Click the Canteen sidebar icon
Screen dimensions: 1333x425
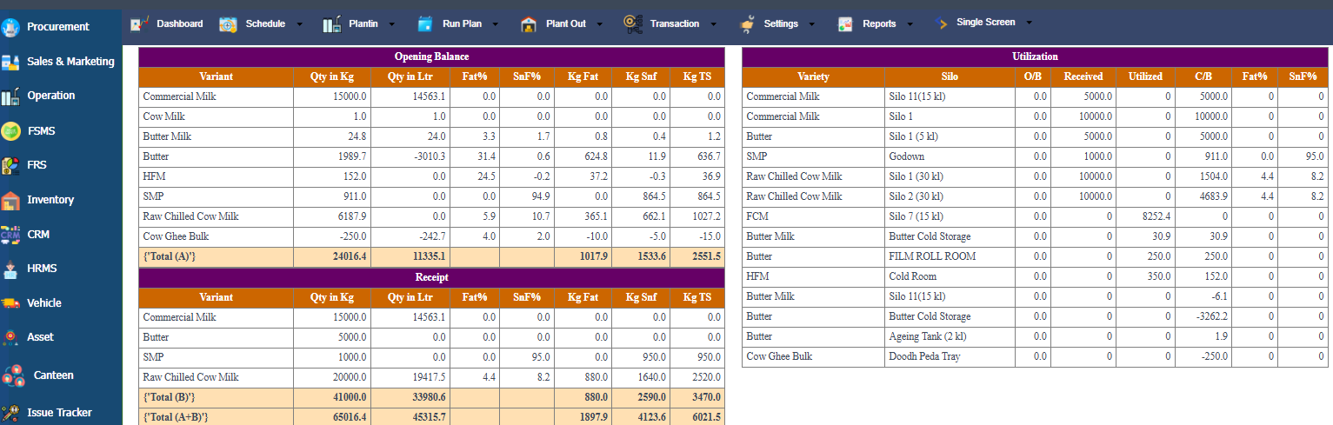pos(13,375)
